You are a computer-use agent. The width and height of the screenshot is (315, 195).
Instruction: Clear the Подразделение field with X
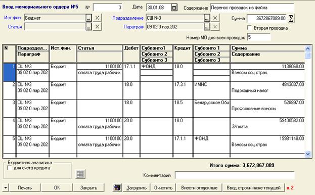click(x=215, y=18)
